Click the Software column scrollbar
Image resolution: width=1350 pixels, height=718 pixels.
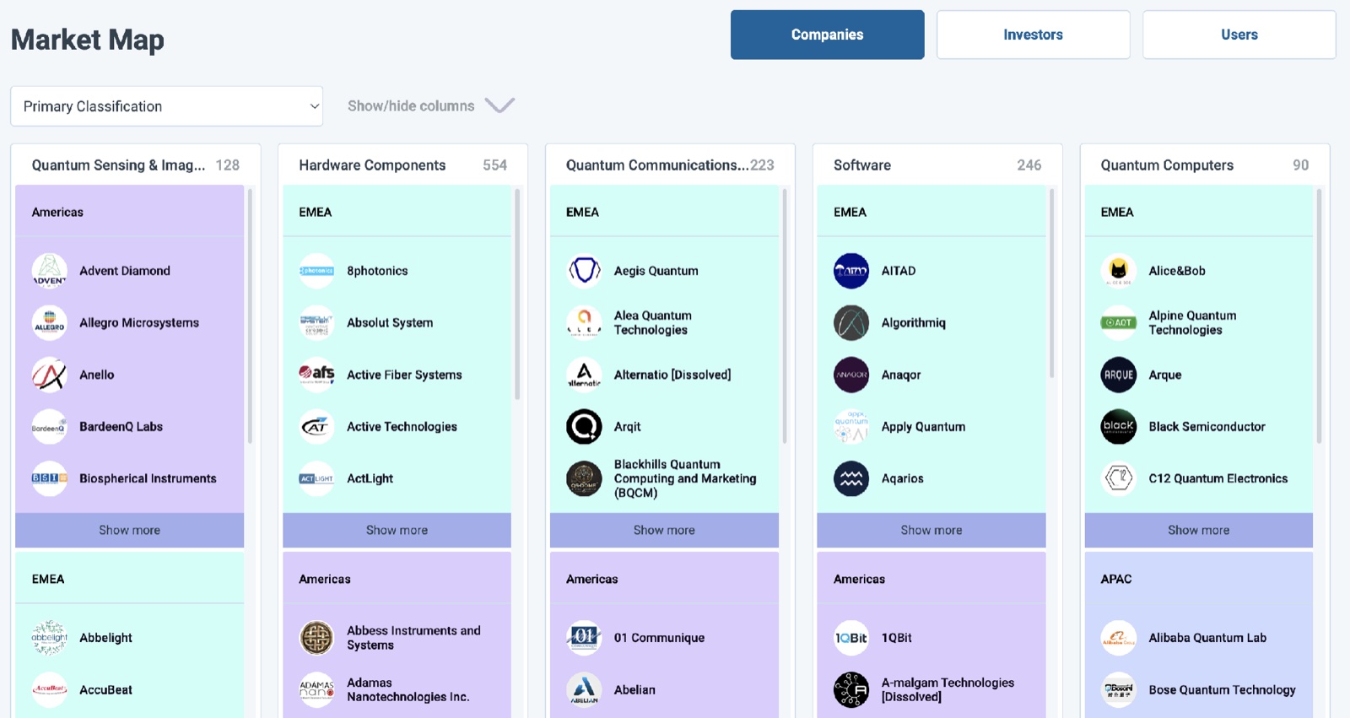[1052, 283]
